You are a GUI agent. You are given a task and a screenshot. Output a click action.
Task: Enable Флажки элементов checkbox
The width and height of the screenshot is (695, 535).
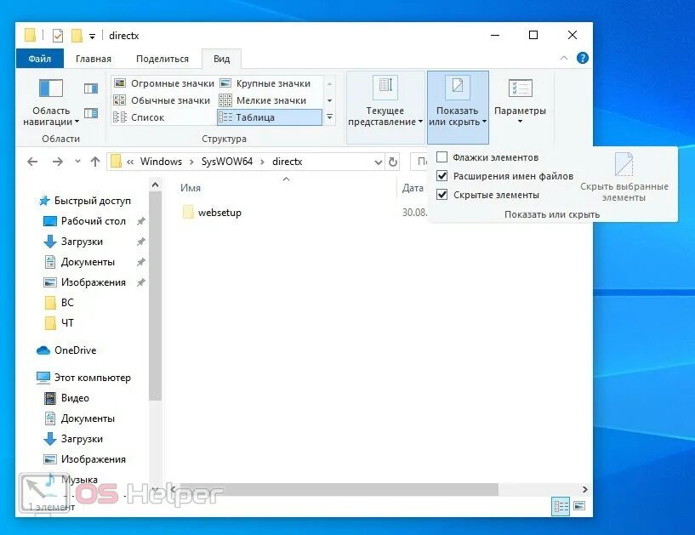pyautogui.click(x=441, y=157)
